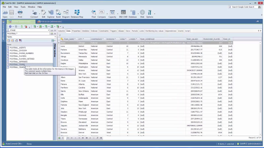Screen dimensions: 264x148
Task: Click the *FOOTBALL* filter input field
Action: coord(28,34)
